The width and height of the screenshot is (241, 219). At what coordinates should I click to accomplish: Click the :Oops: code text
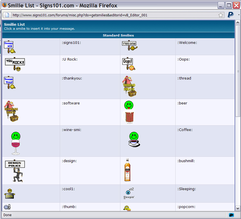[184, 59]
